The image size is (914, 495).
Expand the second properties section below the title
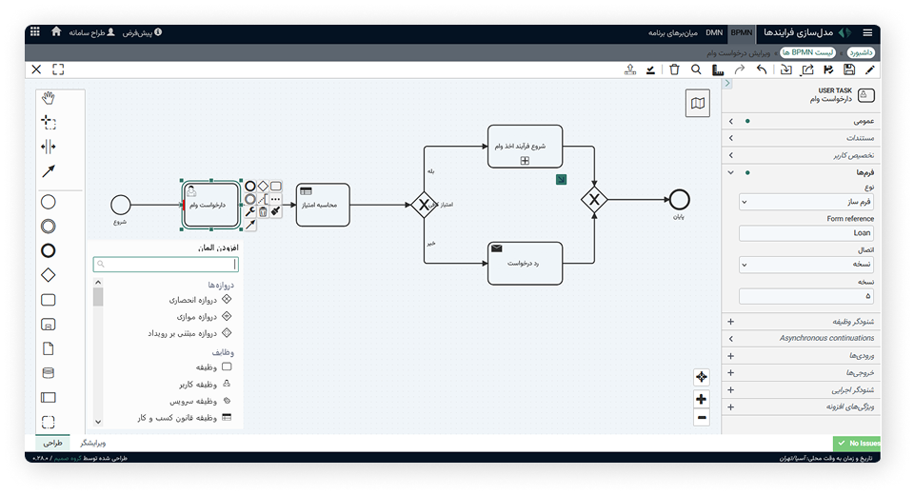click(802, 138)
